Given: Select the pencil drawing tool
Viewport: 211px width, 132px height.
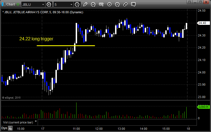Looking at the screenshot, I should click(x=85, y=4).
